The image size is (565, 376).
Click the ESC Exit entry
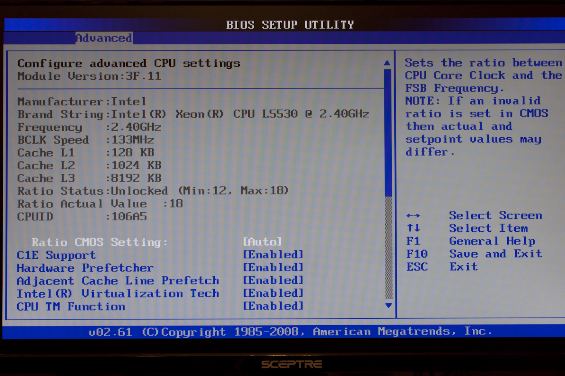(x=442, y=267)
